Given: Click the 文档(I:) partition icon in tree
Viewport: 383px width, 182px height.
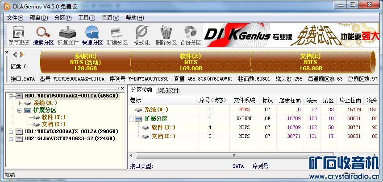Looking at the screenshot, I should 36,125.
